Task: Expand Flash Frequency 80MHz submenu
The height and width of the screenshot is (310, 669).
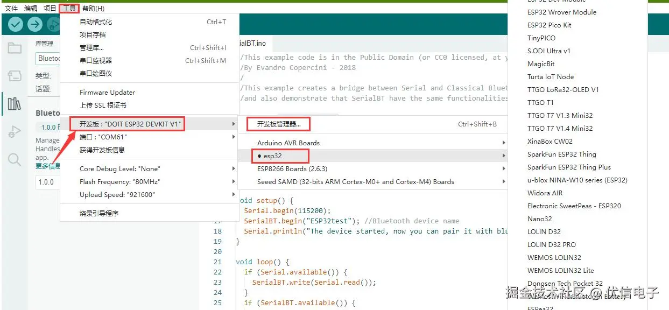Action: tap(149, 182)
